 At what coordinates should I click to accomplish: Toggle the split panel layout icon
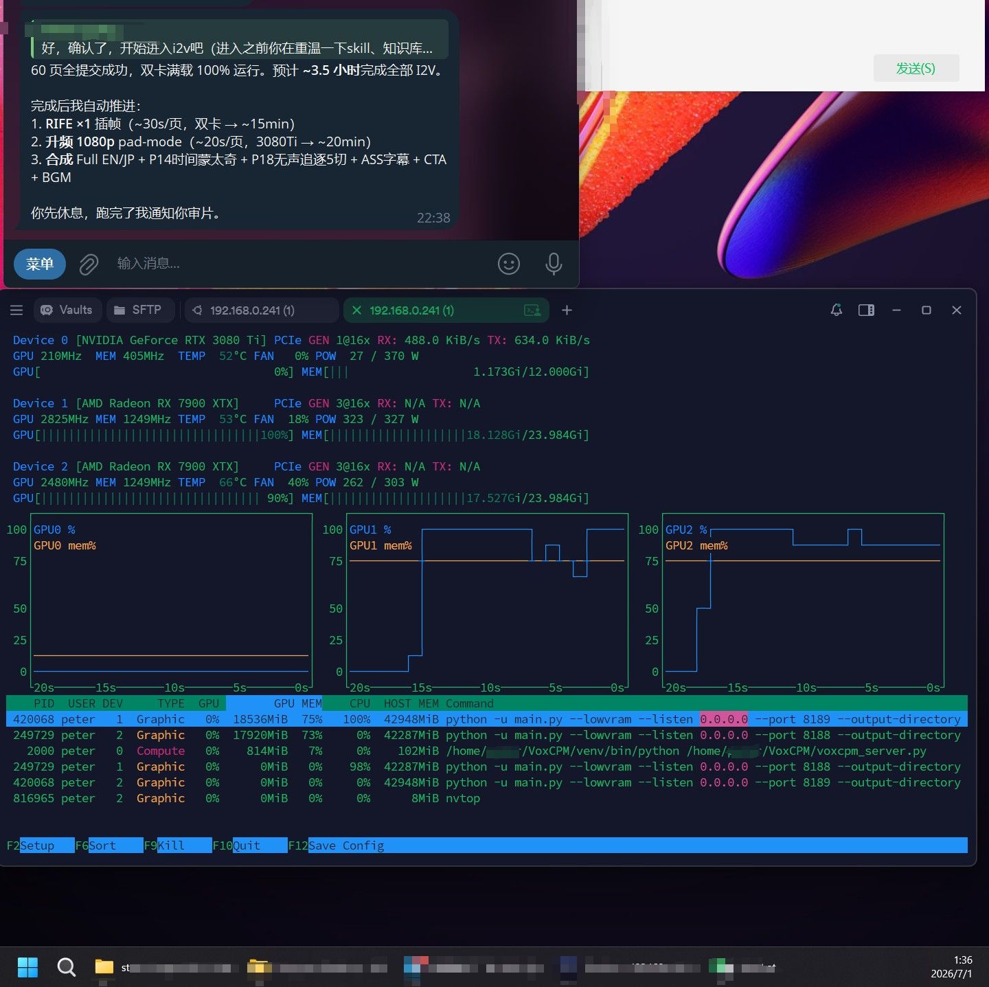(867, 310)
